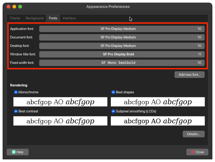Switch to the Theme tab
Screen dimensions: 215x162
[15, 18]
